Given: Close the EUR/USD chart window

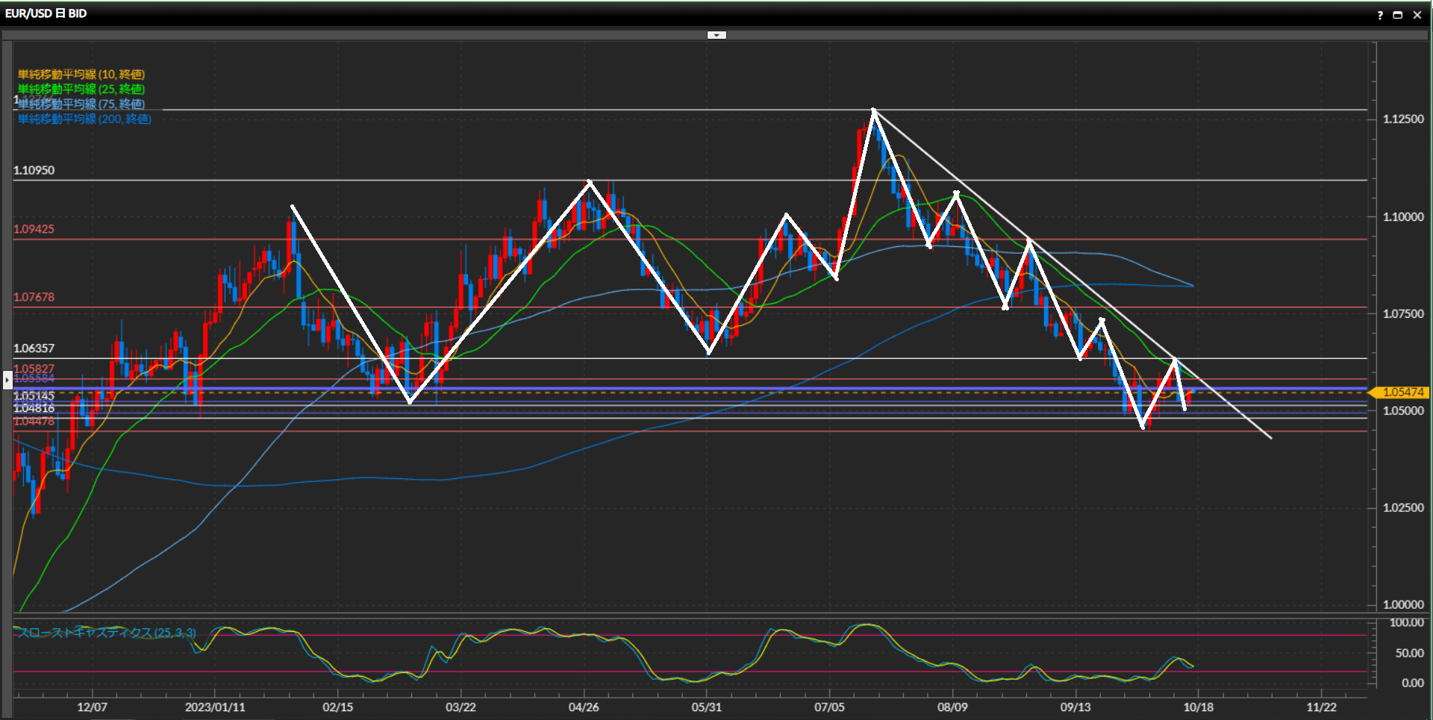Looking at the screenshot, I should [1417, 15].
